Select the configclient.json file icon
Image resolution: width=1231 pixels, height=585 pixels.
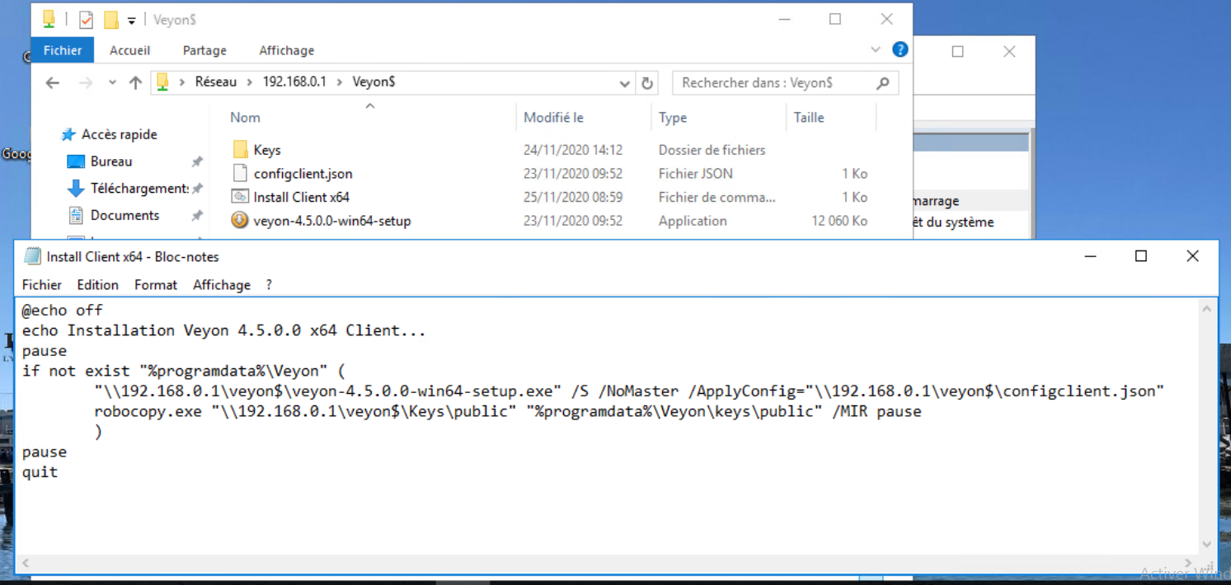240,173
